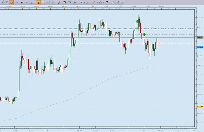This screenshot has height=132, width=204.
Task: Click the 1.4520 price axis label
Action: pos(200,18)
